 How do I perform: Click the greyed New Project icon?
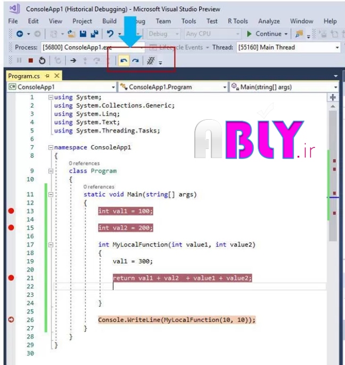click(x=54, y=34)
